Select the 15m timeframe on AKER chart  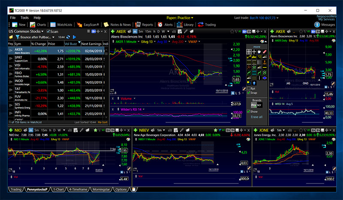pos(148,31)
